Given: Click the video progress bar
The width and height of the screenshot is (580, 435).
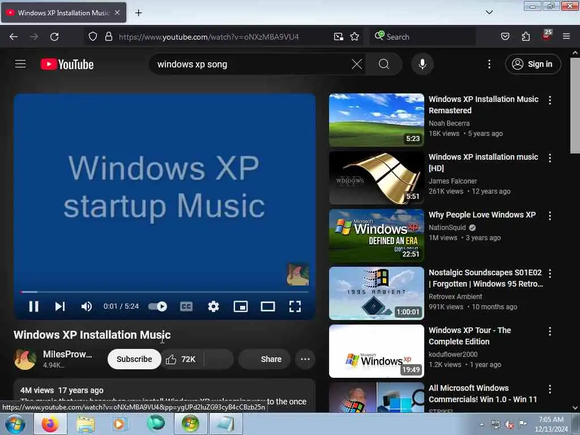Looking at the screenshot, I should coord(165,292).
